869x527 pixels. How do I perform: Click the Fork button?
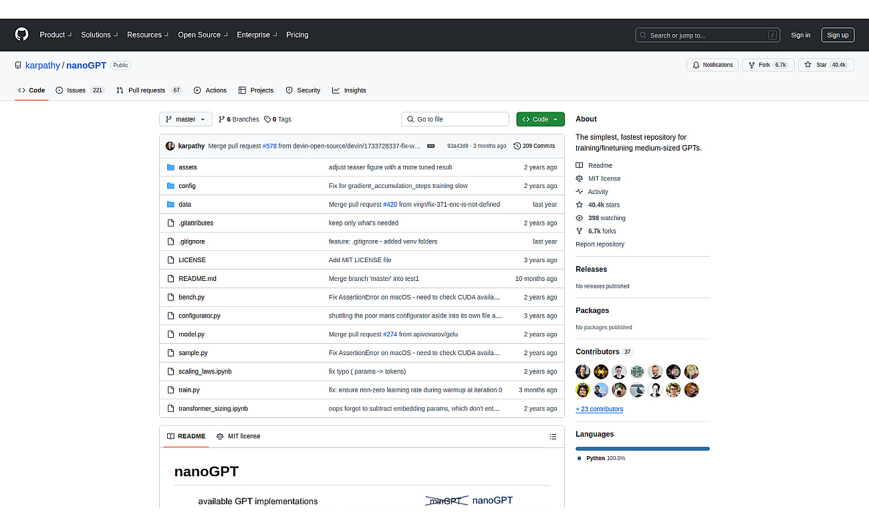768,65
